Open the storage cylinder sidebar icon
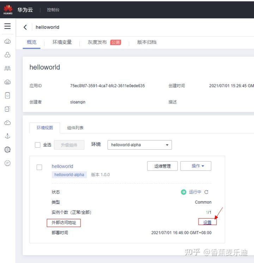The image size is (254, 263). click(7, 95)
